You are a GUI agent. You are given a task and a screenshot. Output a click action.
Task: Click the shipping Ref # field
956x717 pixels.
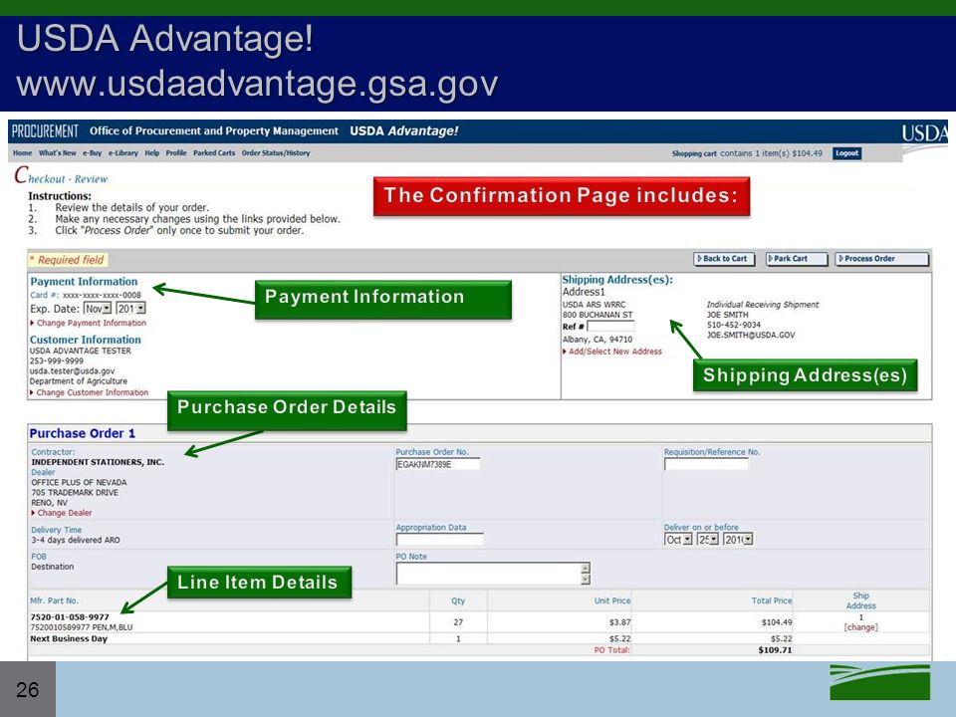[610, 327]
